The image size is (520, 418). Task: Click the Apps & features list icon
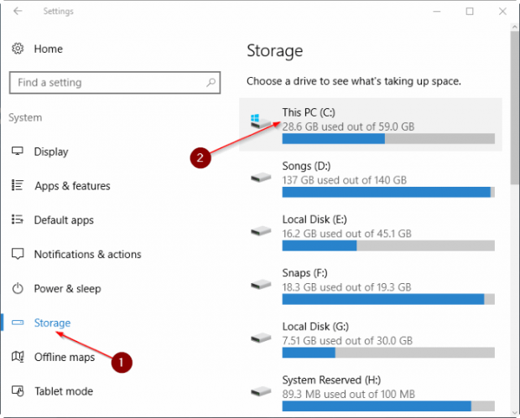(18, 186)
